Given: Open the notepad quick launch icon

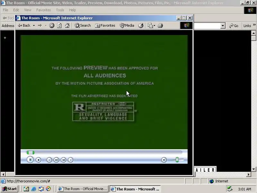Looking at the screenshot, I should pos(26,189).
